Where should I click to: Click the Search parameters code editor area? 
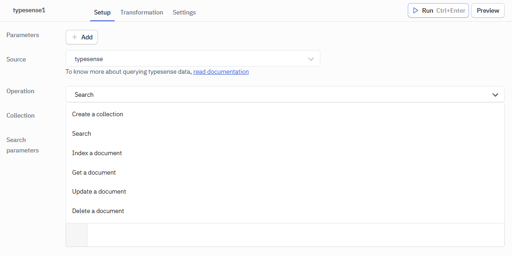point(295,235)
